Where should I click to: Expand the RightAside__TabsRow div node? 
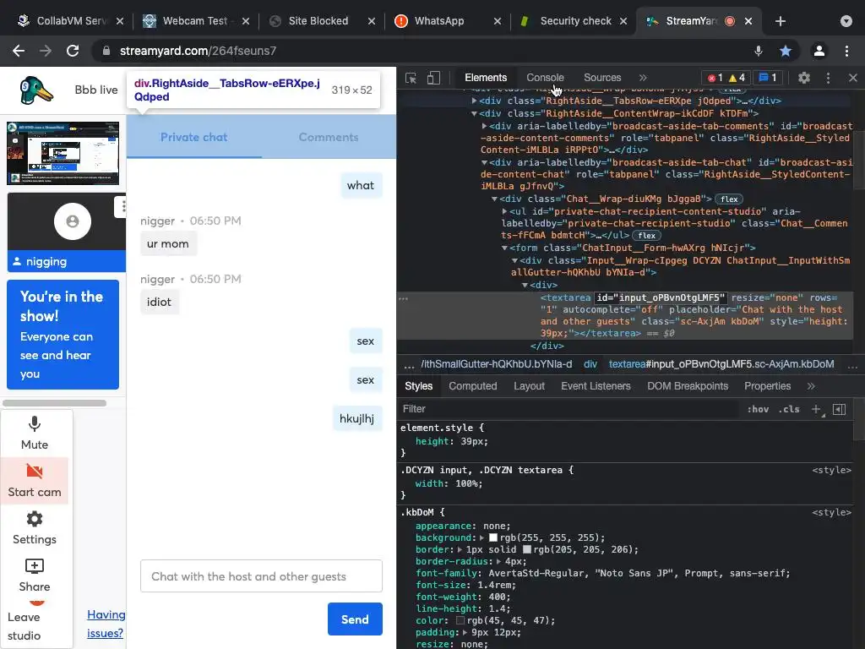coord(474,101)
